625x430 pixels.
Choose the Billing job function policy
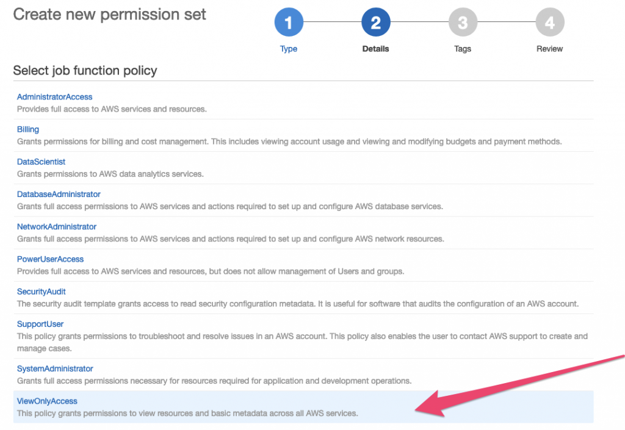[28, 129]
